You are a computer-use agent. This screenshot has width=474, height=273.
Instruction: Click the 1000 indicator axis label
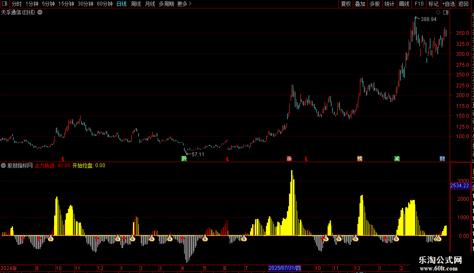(x=463, y=218)
